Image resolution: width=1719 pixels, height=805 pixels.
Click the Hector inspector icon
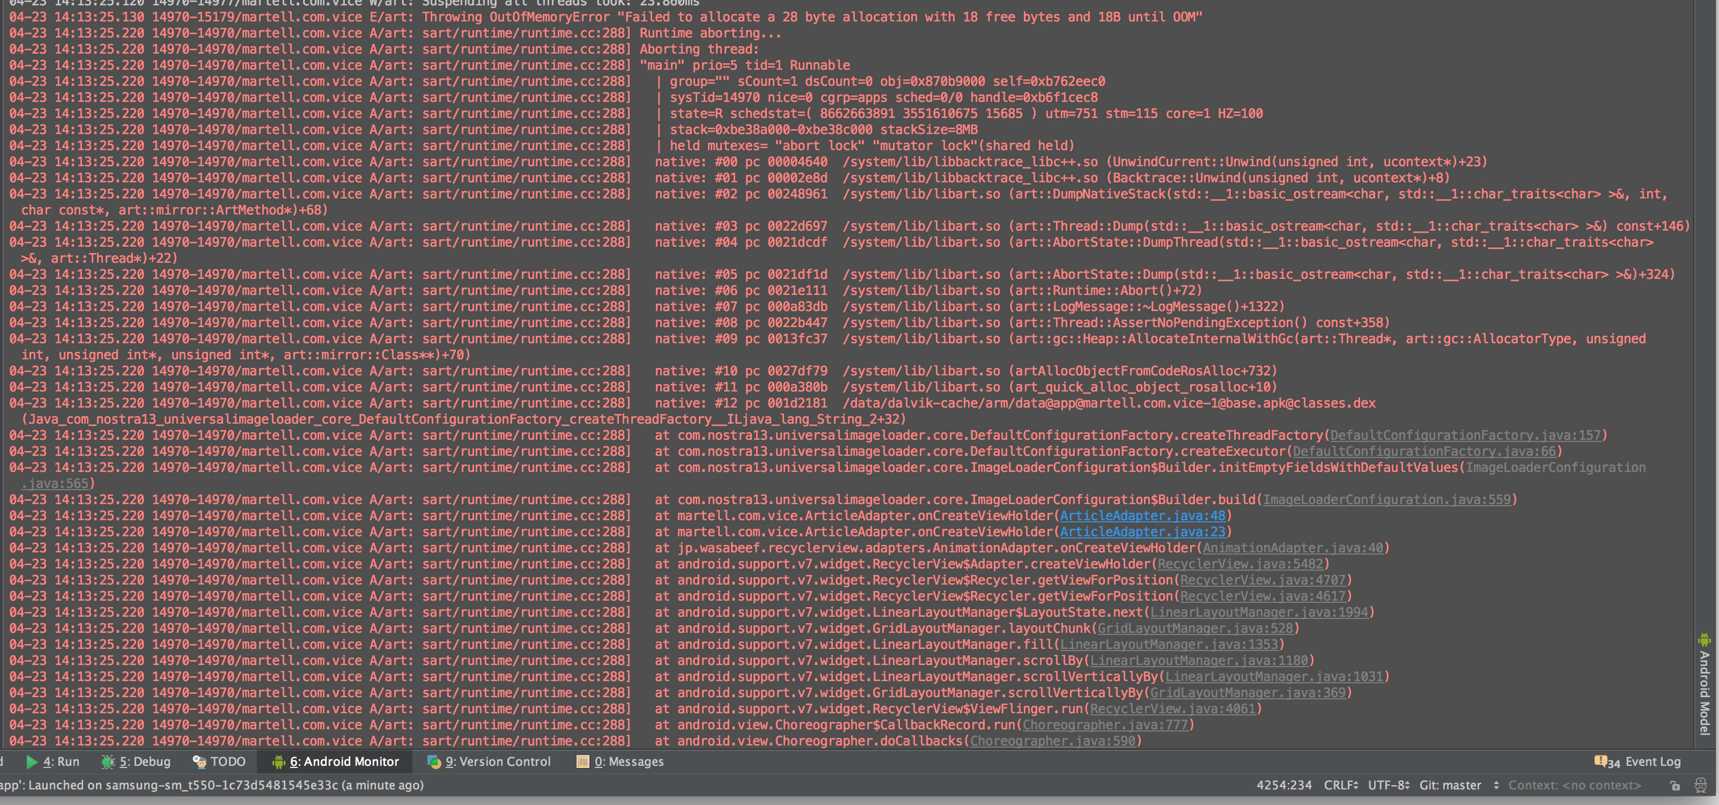1700,786
